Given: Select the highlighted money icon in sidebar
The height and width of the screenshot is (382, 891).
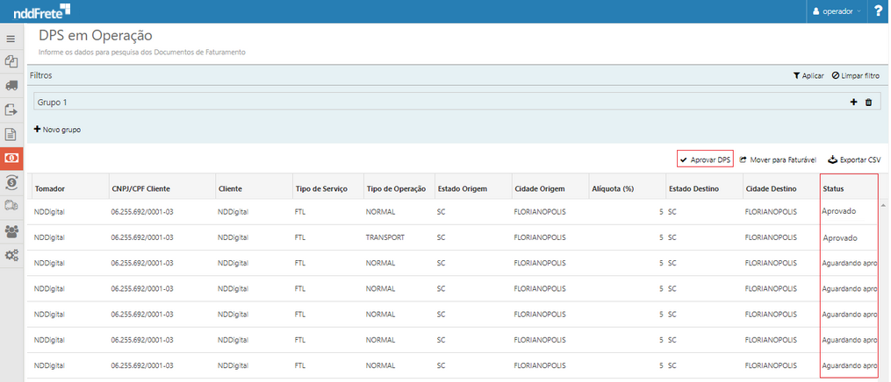Looking at the screenshot, I should click(x=11, y=159).
